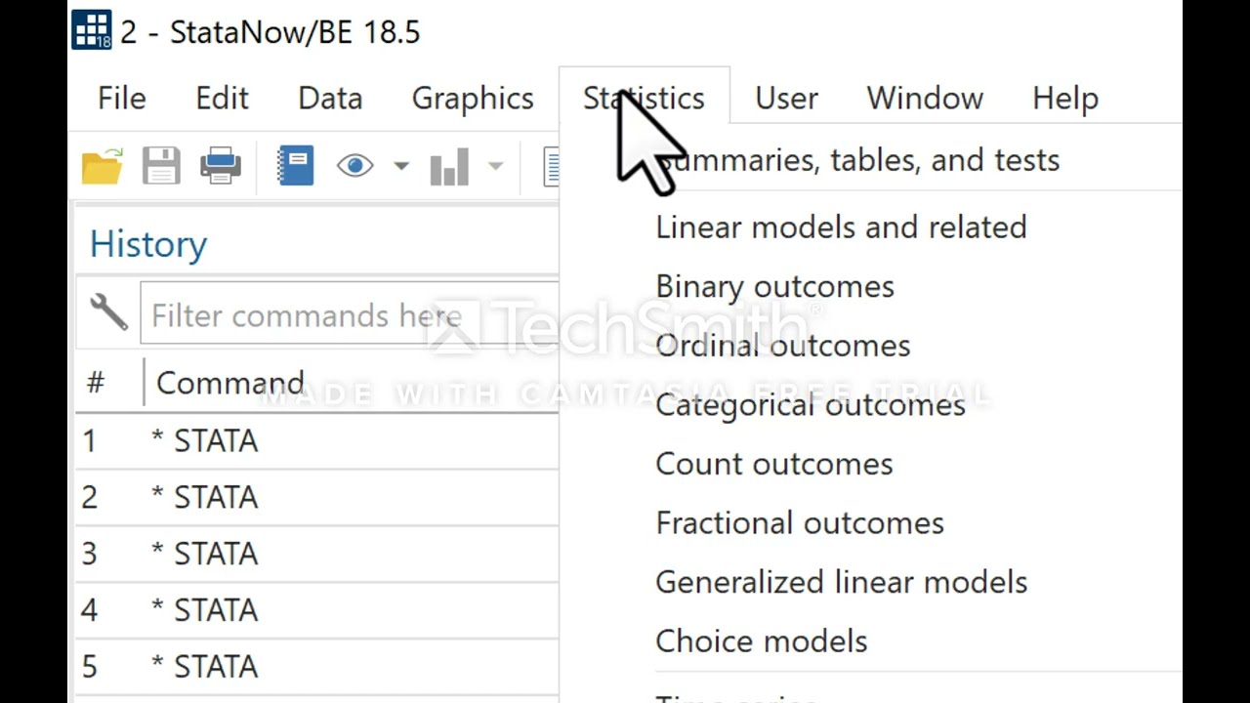The width and height of the screenshot is (1250, 703).
Task: Click the History panel title
Action: 148,244
